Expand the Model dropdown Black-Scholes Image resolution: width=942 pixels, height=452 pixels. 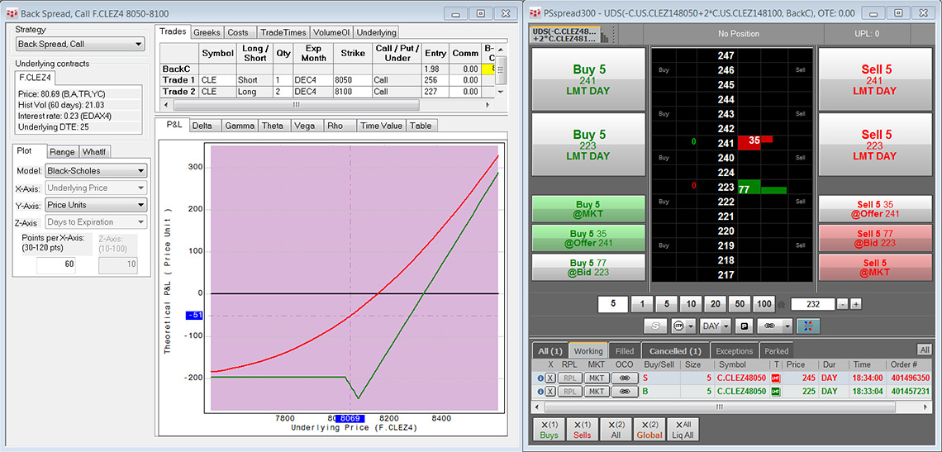tap(96, 171)
